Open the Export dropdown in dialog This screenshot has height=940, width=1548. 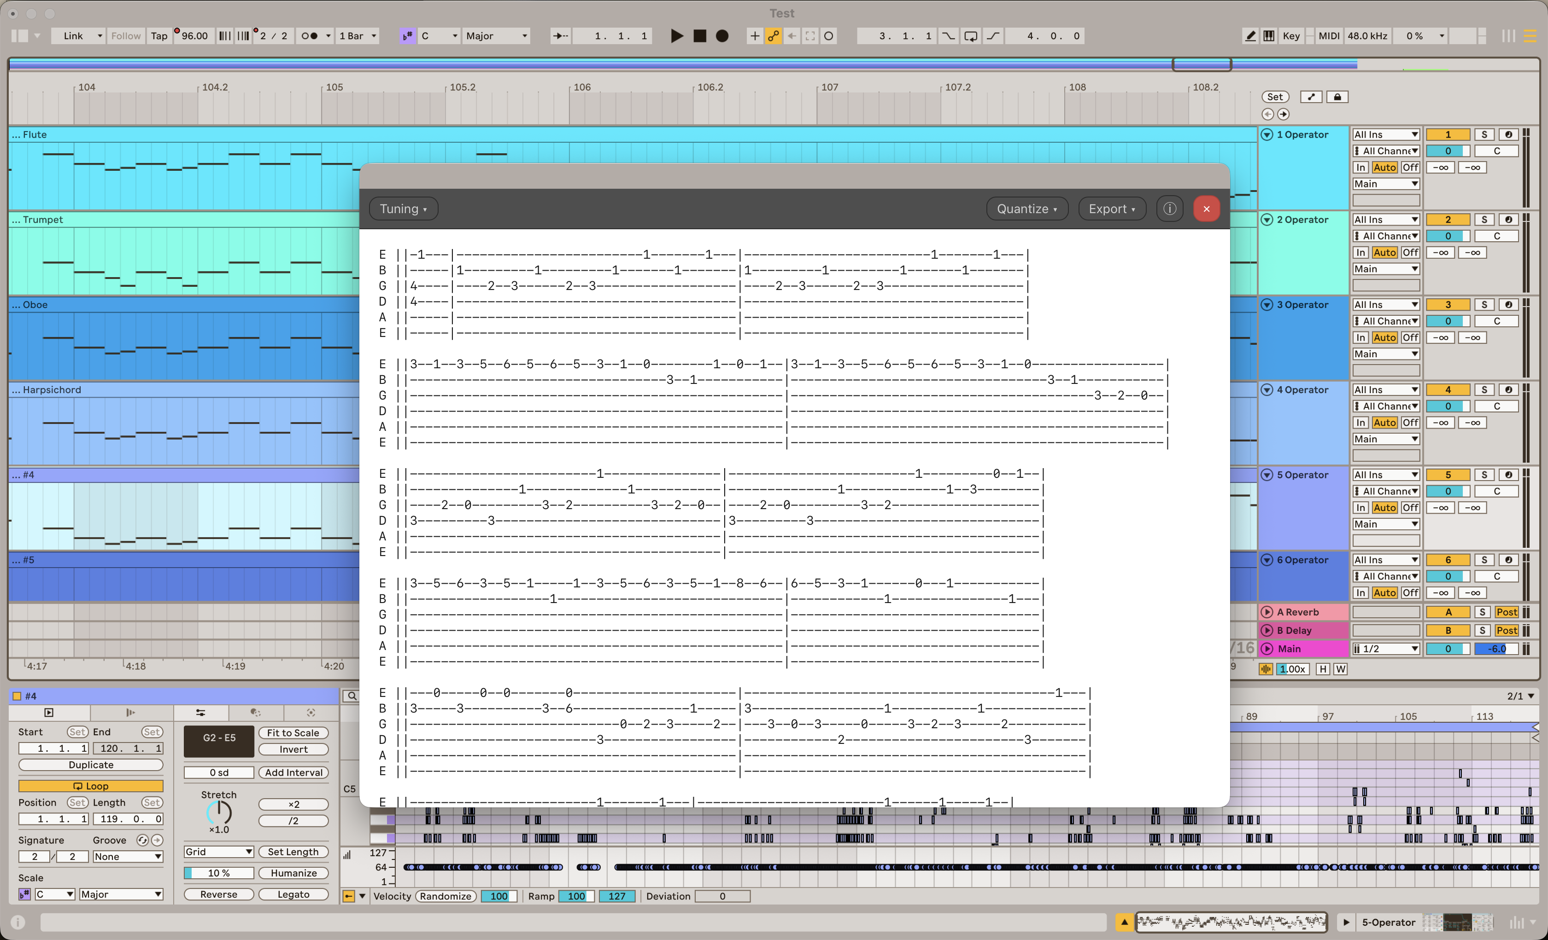coord(1112,209)
